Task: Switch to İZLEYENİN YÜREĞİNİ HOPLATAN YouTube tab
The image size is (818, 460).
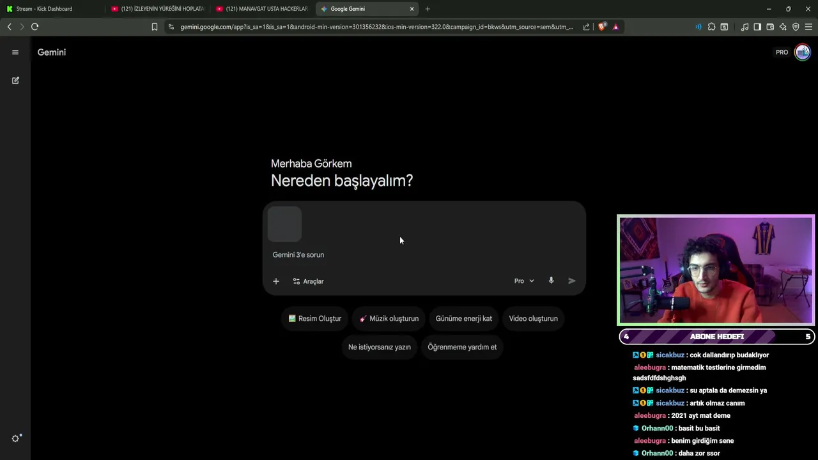Action: 157,9
